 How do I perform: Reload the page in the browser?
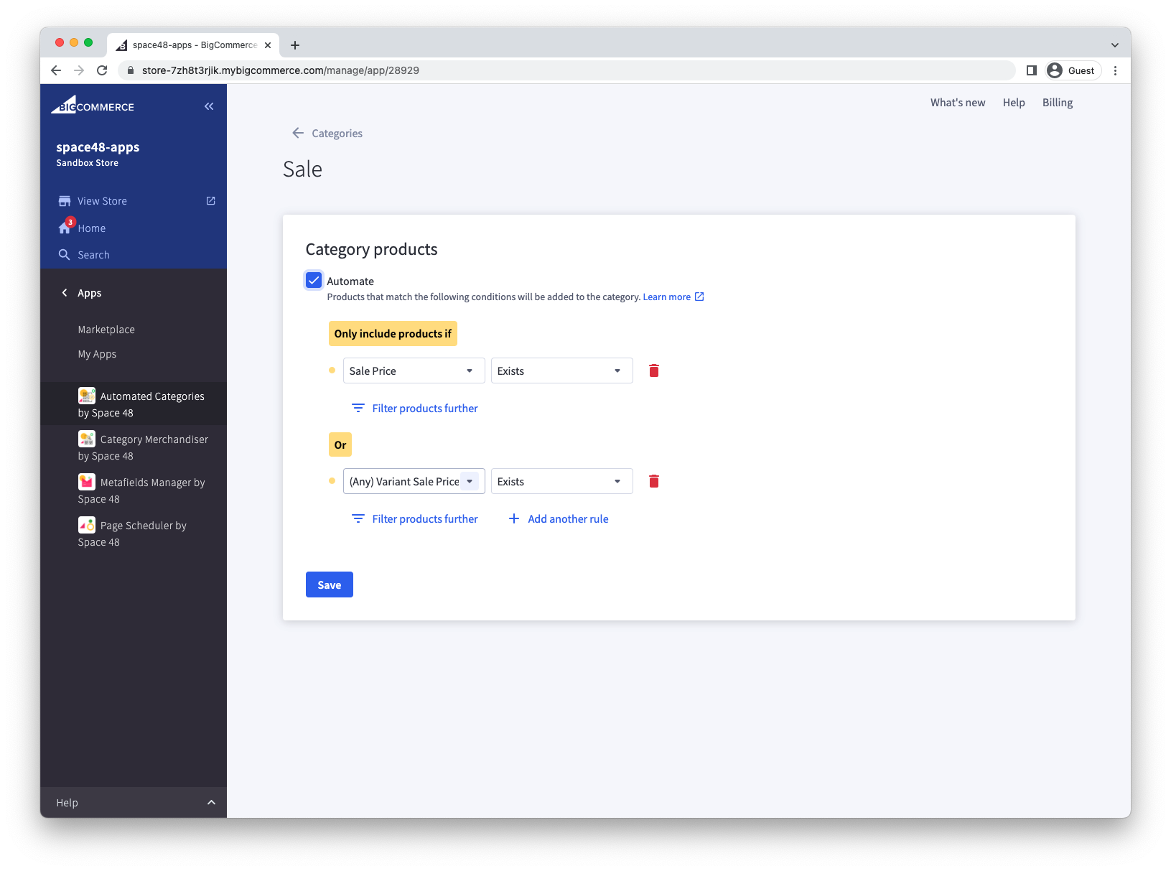tap(102, 70)
